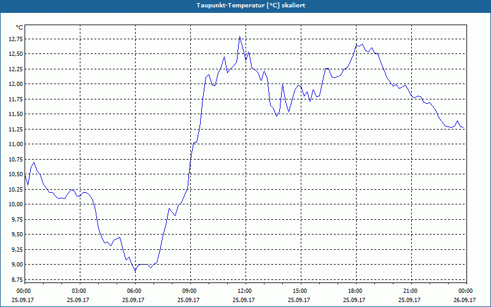This screenshot has width=491, height=307.
Task: Select the °C unit label on the y-axis
Action: [x=20, y=28]
